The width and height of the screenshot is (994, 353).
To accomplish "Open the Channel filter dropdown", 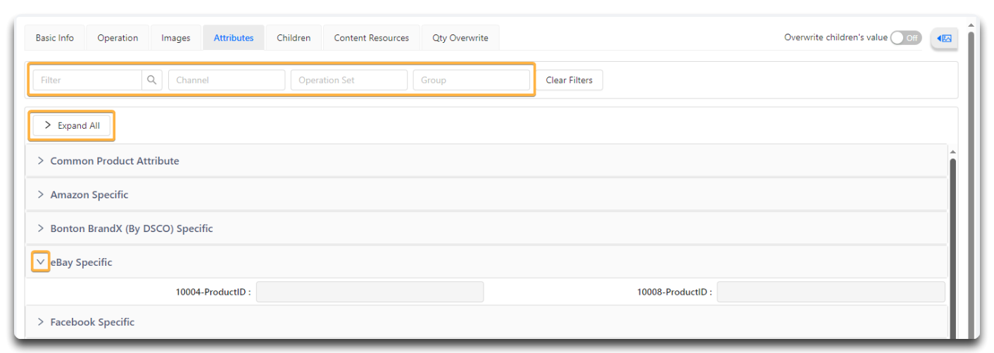I will click(x=227, y=80).
